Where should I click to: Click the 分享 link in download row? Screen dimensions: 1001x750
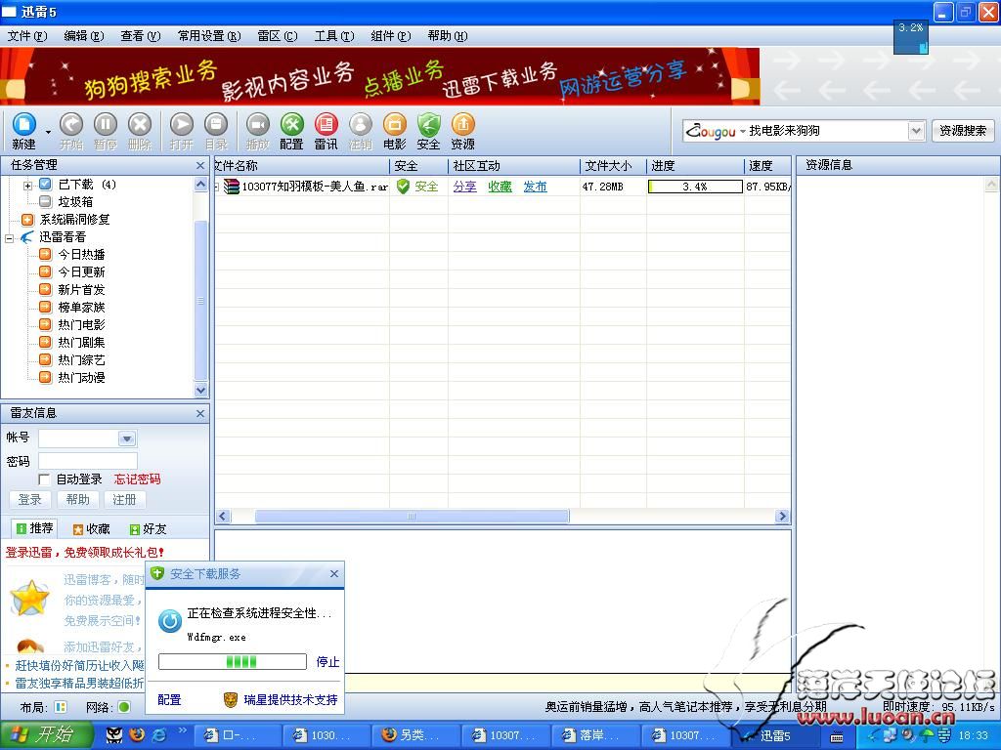pos(464,187)
